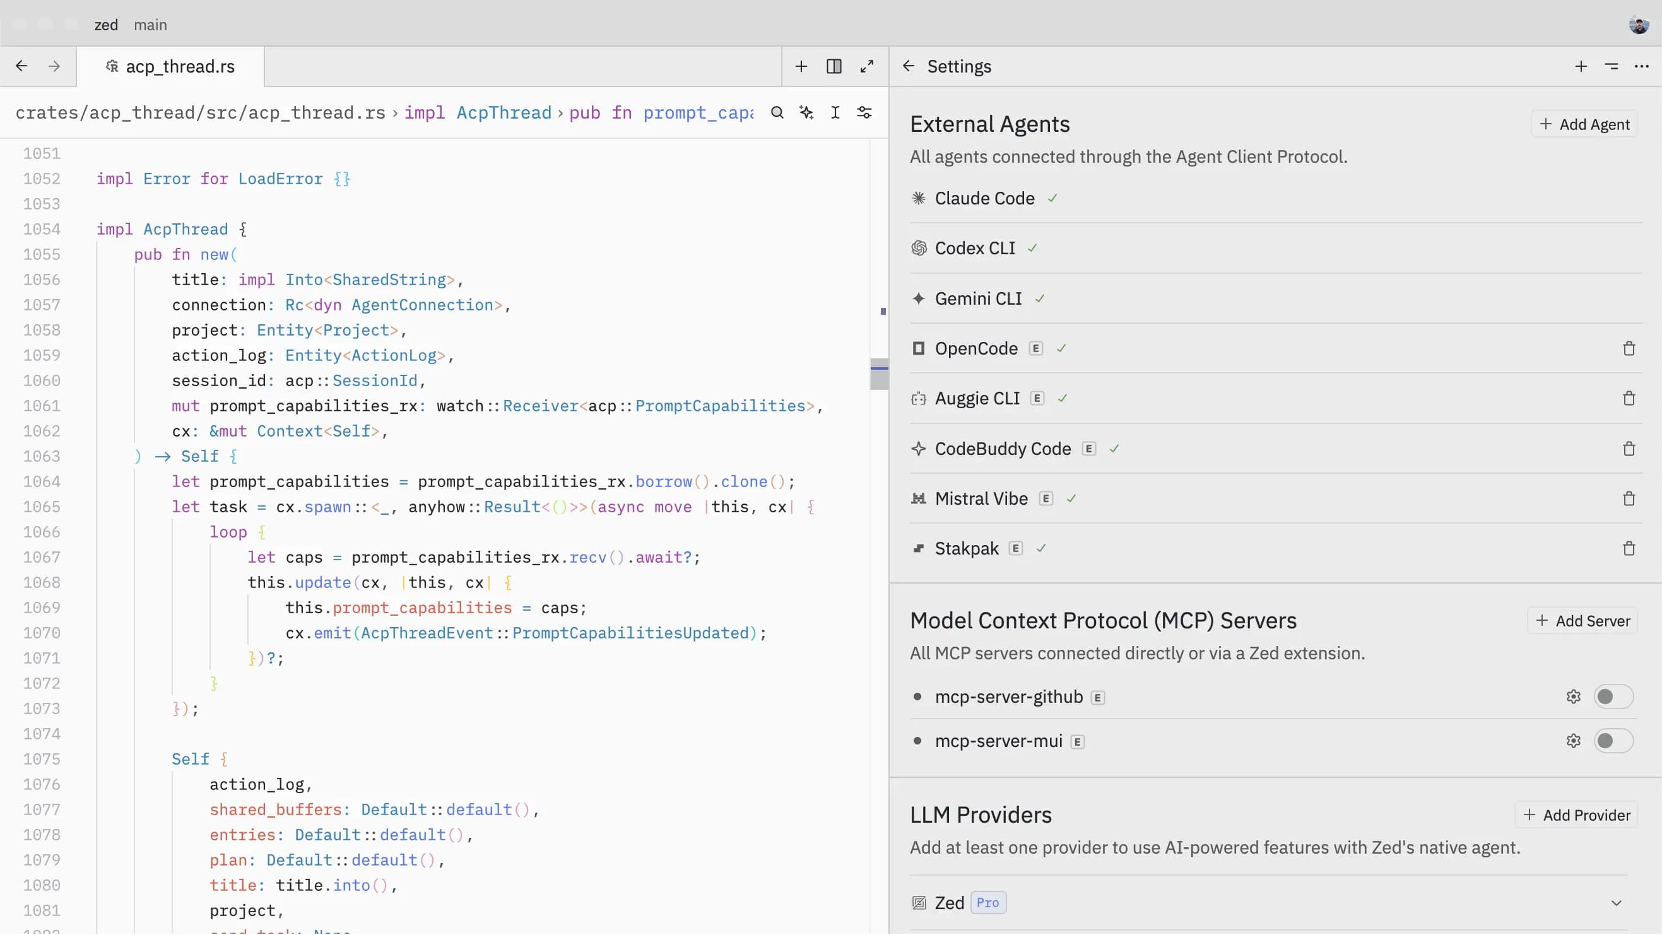The height and width of the screenshot is (935, 1662).
Task: Open the main branch selector in the title bar
Action: 150,25
